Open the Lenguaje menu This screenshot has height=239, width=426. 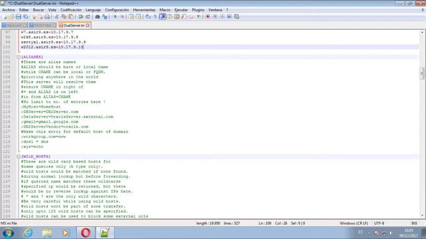click(x=93, y=10)
